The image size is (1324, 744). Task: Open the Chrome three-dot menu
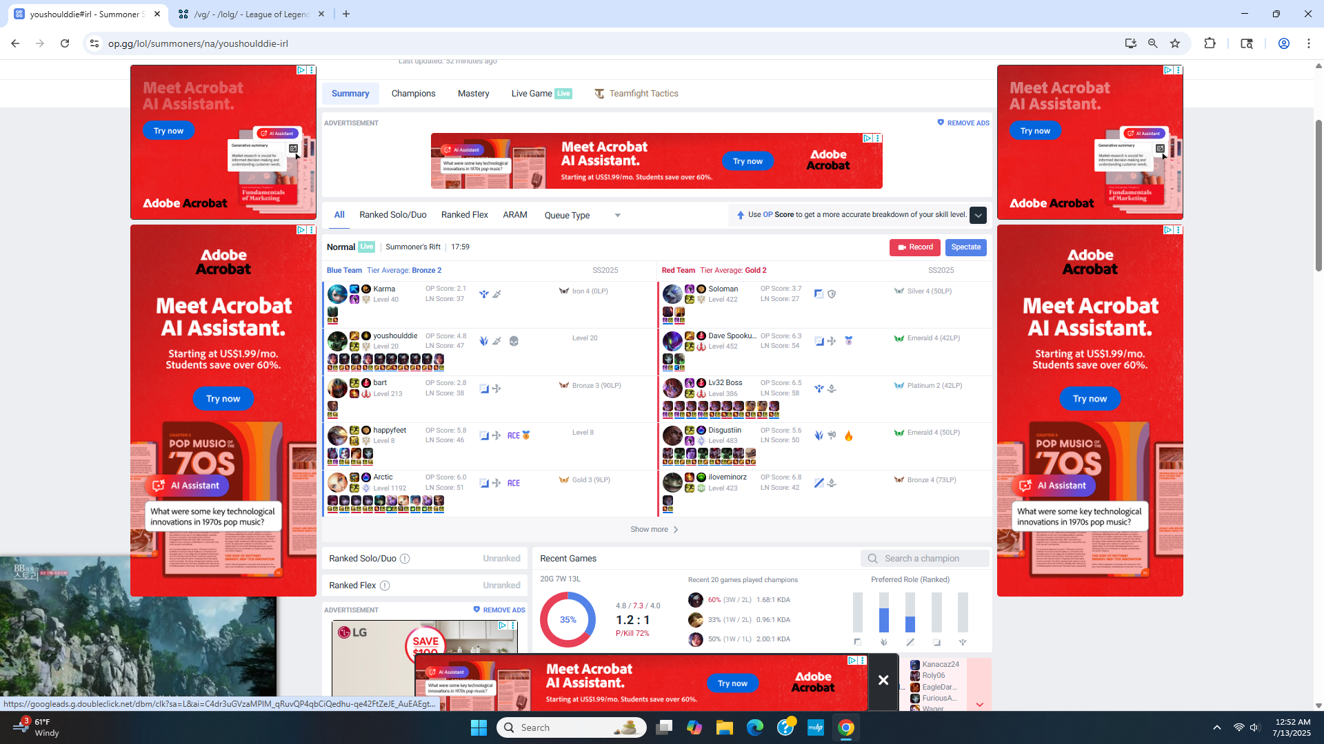coord(1309,43)
